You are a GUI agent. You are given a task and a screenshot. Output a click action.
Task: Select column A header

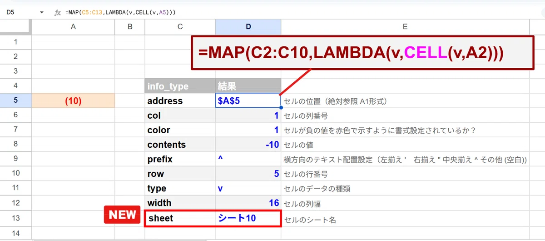(x=73, y=27)
